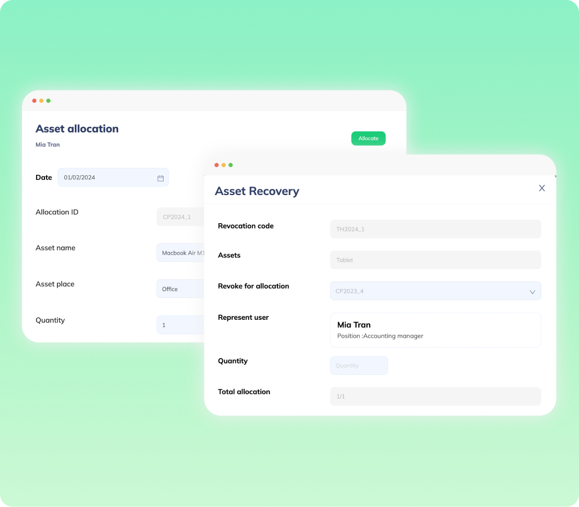Focus the Quantity field in Asset allocation

[x=180, y=325]
